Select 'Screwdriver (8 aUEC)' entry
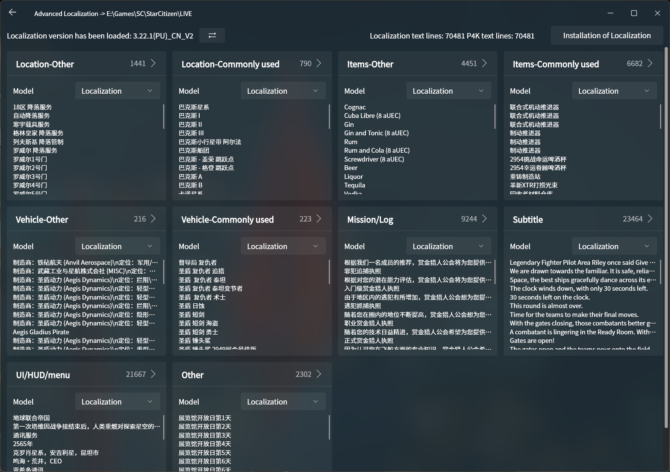The width and height of the screenshot is (670, 472). 374,159
